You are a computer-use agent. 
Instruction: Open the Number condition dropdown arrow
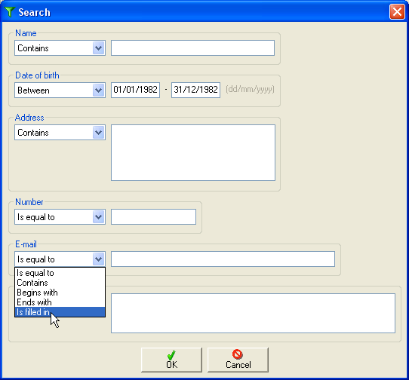pos(98,217)
